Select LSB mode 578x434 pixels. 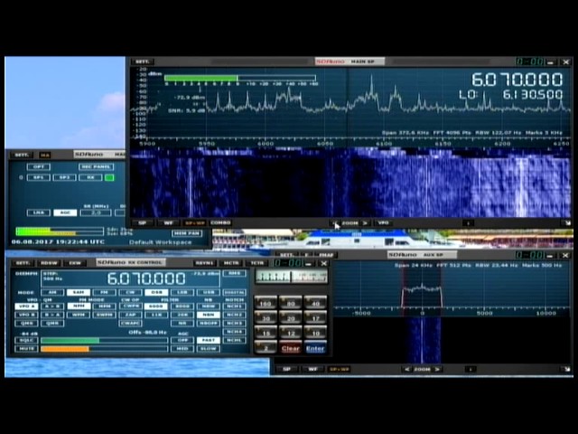click(x=182, y=292)
